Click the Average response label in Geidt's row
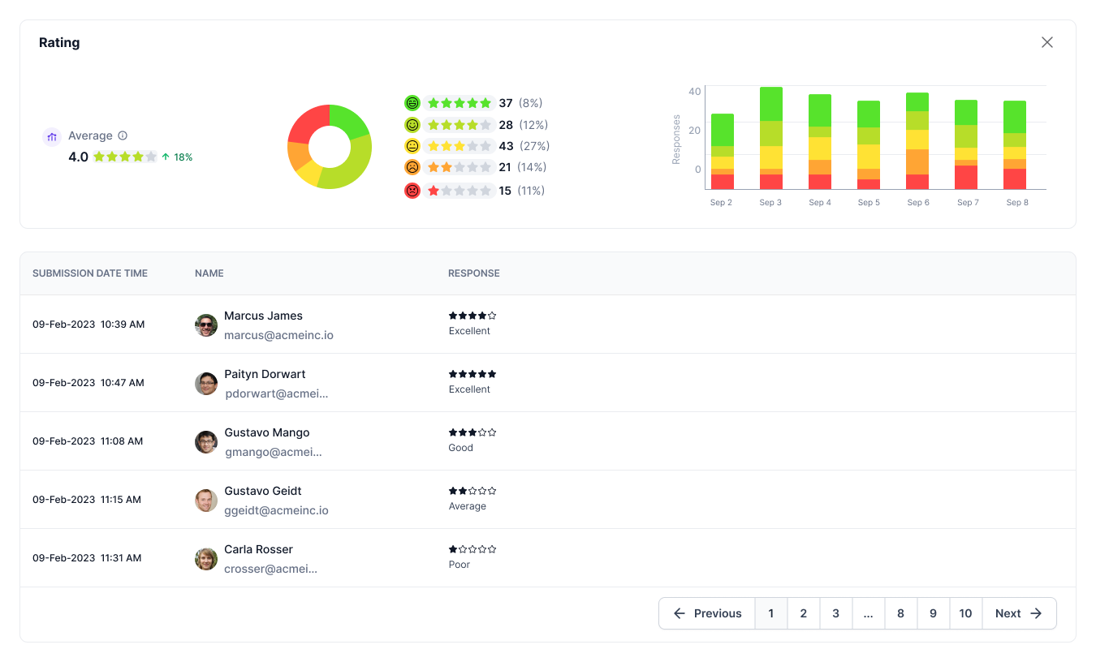Screen dimensions: 1096x662 click(x=468, y=506)
